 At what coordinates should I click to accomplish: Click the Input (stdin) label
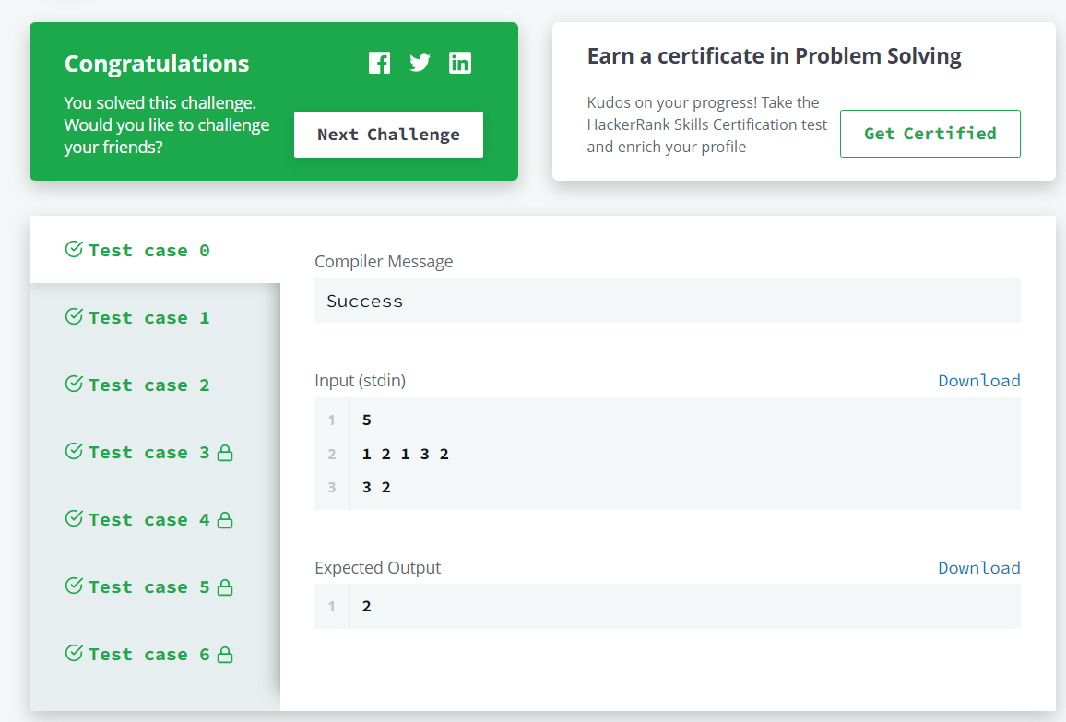pyautogui.click(x=361, y=381)
